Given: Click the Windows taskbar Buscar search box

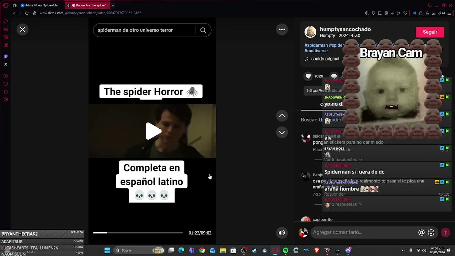Looking at the screenshot, I should [x=139, y=250].
